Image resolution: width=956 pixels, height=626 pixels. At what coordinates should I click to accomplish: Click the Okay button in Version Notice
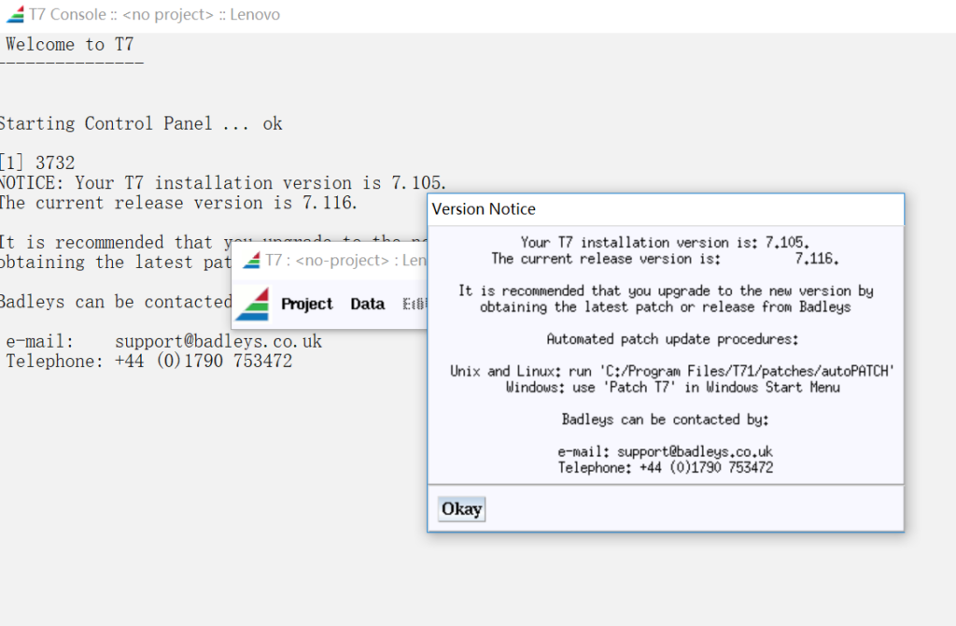click(x=461, y=509)
